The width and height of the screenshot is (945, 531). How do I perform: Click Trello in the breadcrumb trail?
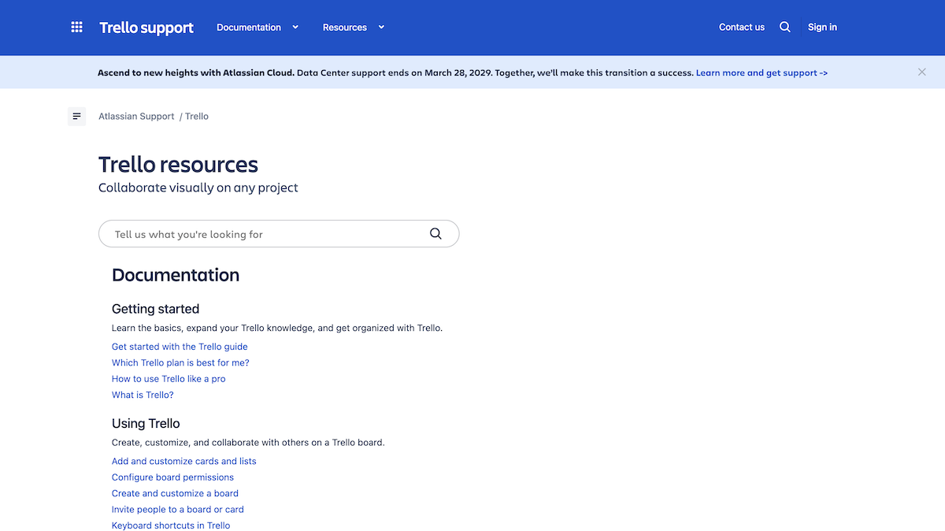(x=196, y=116)
